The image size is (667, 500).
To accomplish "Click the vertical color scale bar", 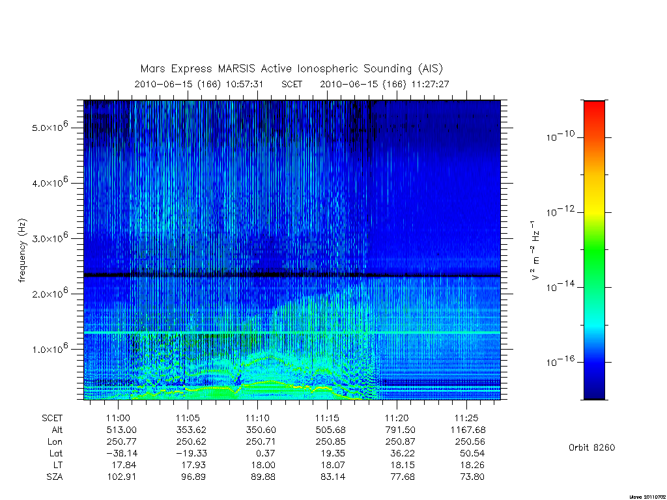I will [x=594, y=250].
